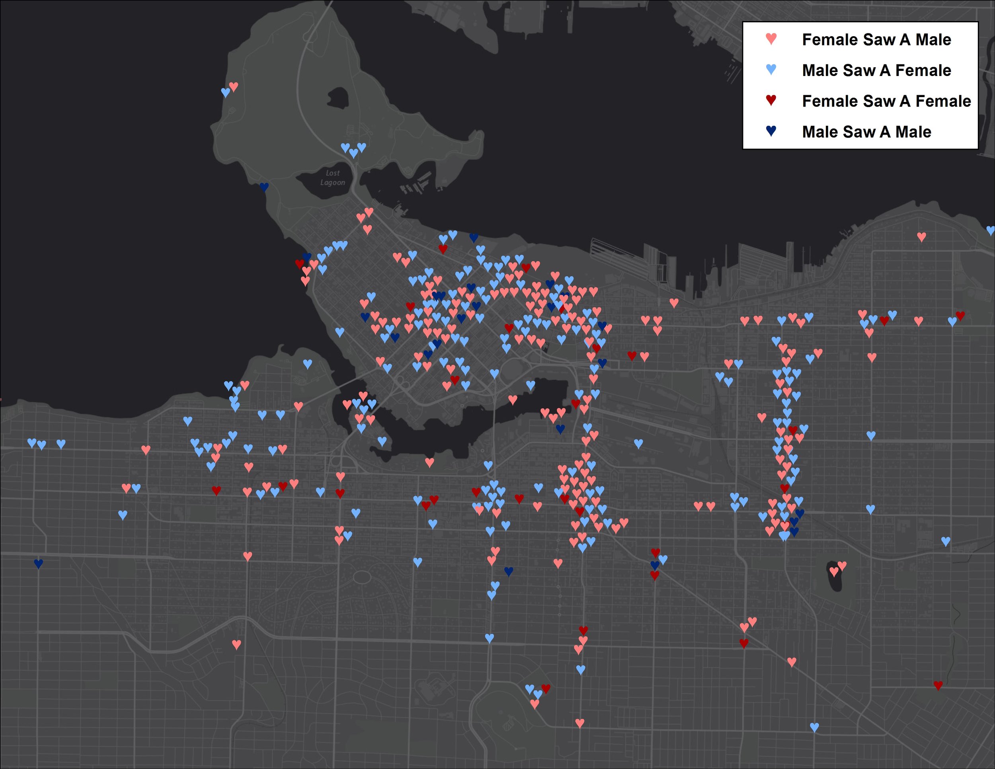Viewport: 995px width, 769px height.
Task: Select the 'Male Saw A Male' legend label
Action: pos(866,132)
